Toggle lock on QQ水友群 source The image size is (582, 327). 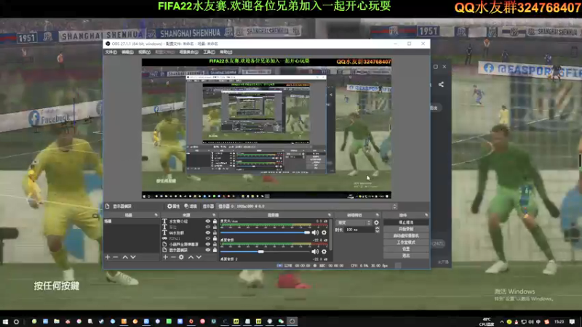[215, 233]
